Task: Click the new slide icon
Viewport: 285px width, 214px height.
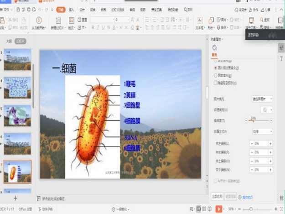Action: (x=58, y=21)
